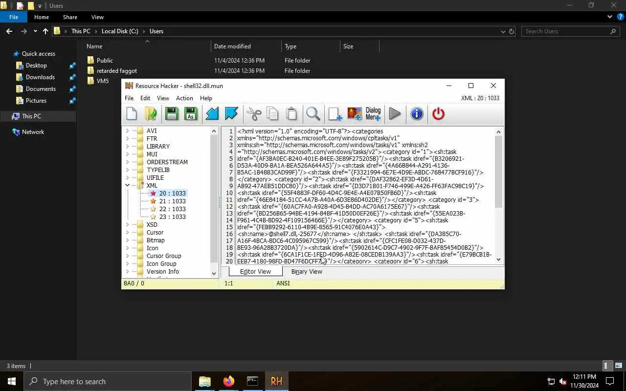Expand the Bitmap tree node

pyautogui.click(x=128, y=240)
